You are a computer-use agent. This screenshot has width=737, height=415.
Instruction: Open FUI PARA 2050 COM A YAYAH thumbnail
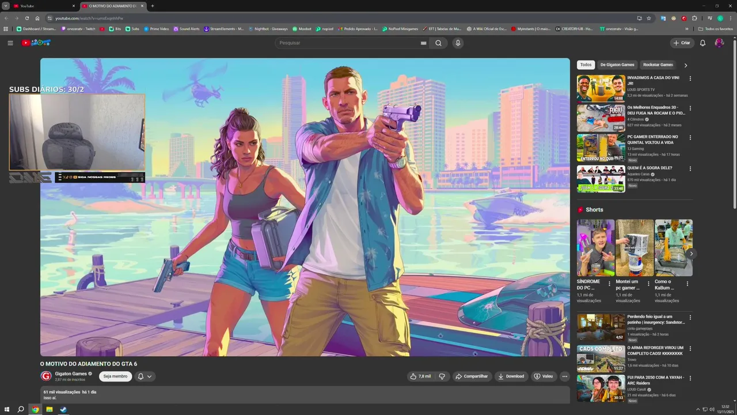pyautogui.click(x=601, y=388)
